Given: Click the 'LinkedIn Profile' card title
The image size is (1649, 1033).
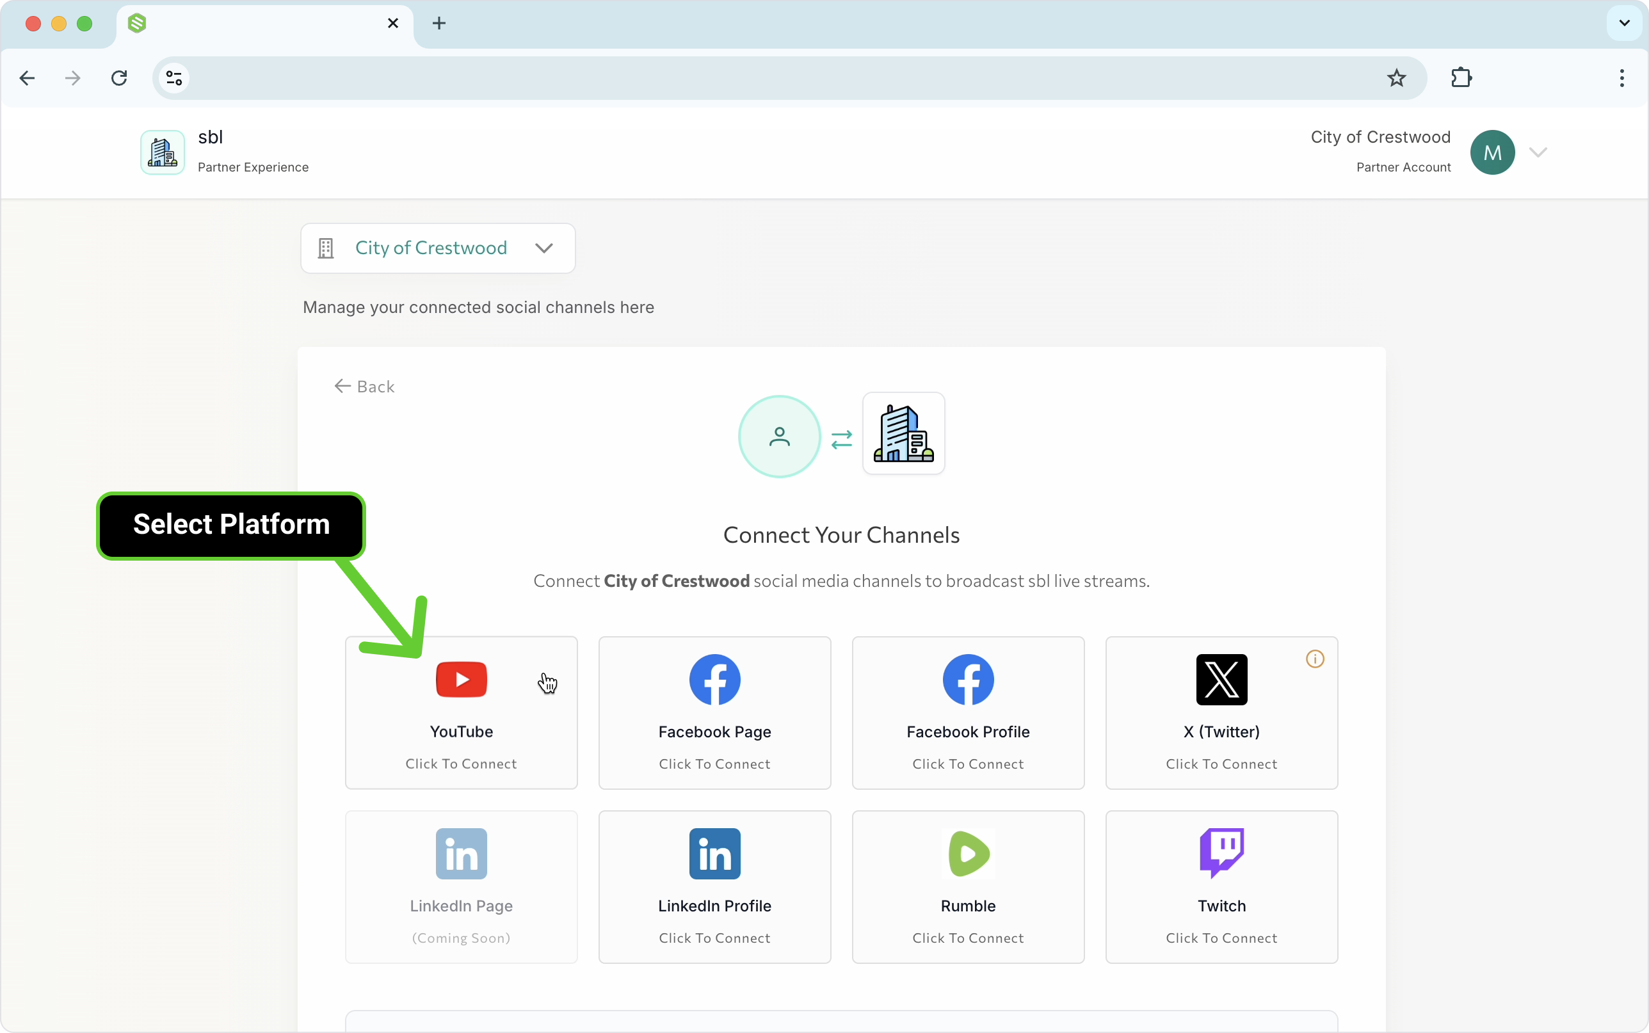Looking at the screenshot, I should pyautogui.click(x=714, y=906).
